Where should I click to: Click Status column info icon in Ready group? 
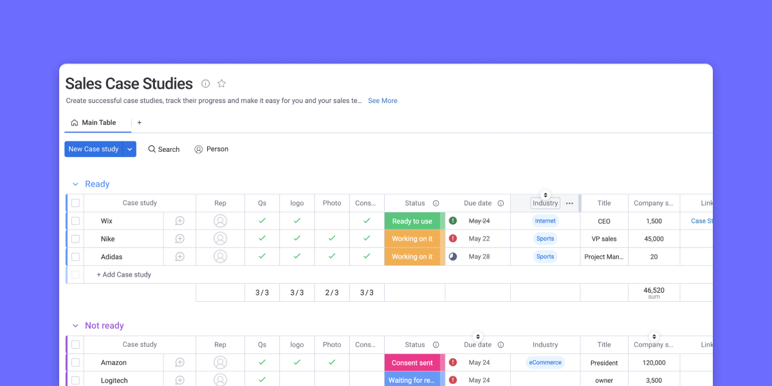point(436,203)
